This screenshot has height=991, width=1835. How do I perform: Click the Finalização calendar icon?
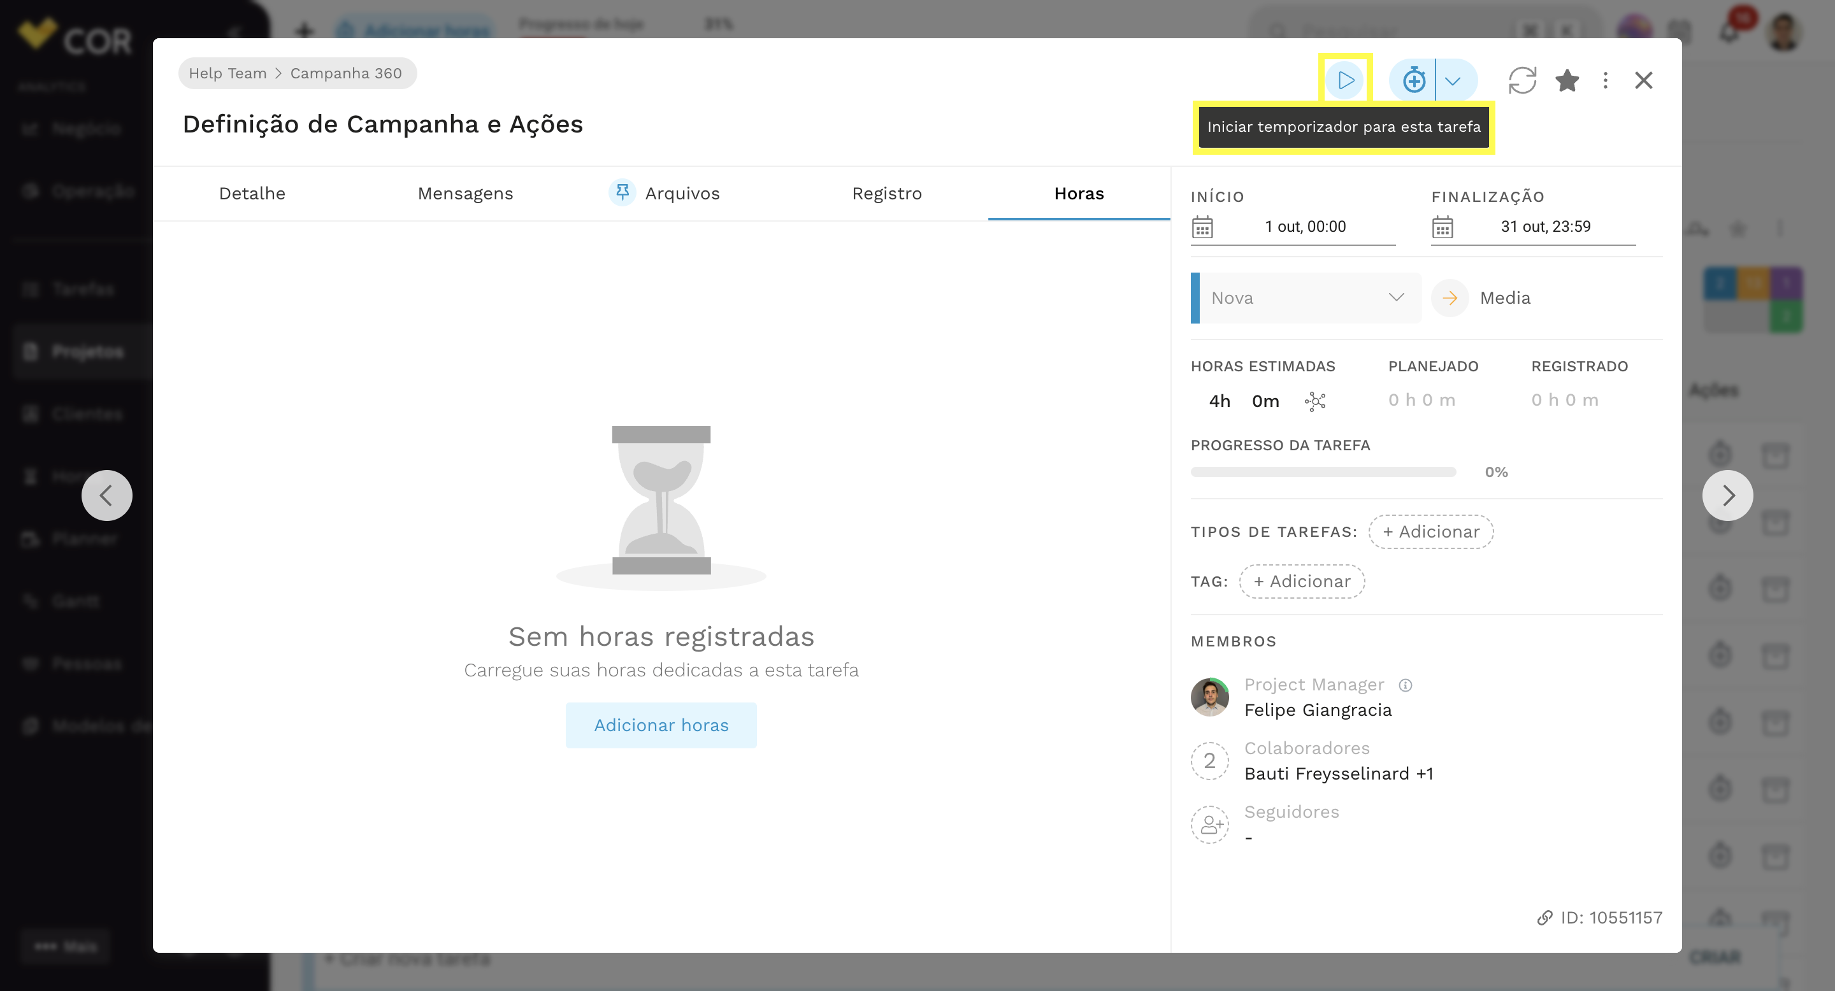point(1442,227)
